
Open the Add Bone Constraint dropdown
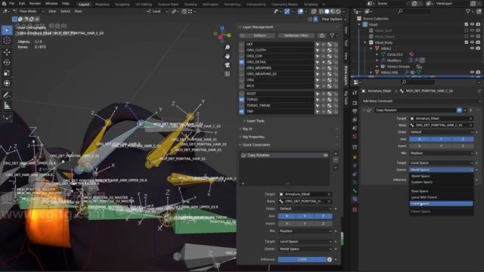click(x=421, y=101)
